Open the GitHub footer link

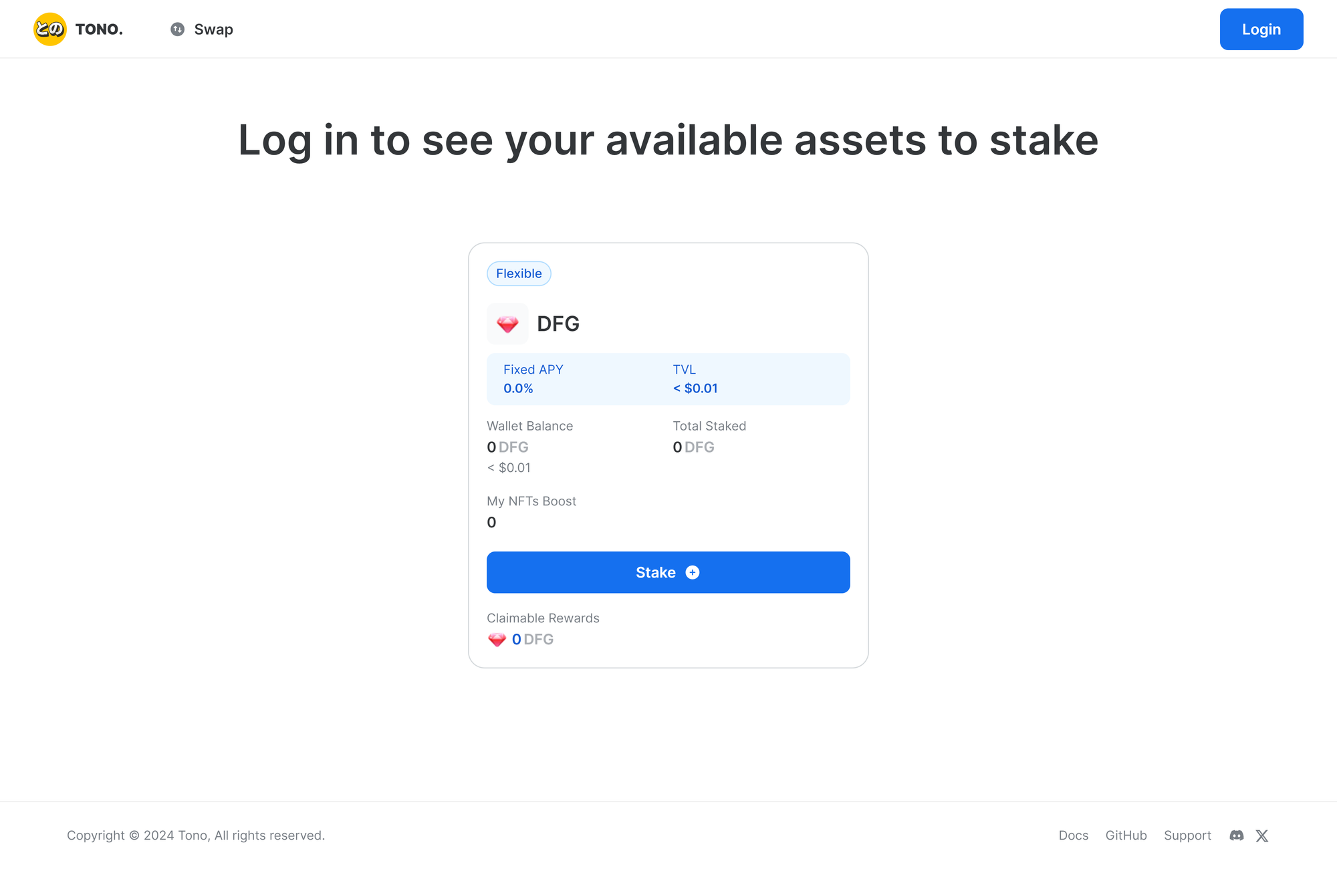(x=1126, y=836)
